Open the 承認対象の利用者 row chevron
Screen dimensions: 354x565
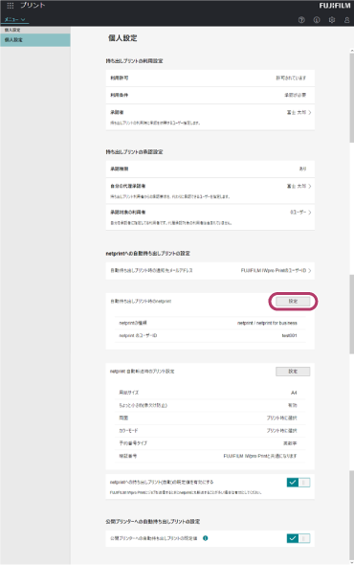point(310,213)
